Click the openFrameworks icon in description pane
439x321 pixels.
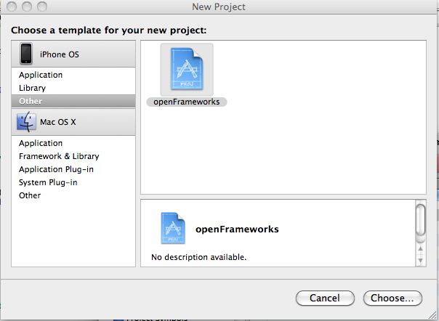[173, 228]
